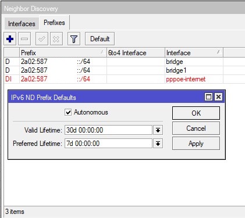Switch to the Interfaces tab
This screenshot has height=218, width=245.
point(22,24)
